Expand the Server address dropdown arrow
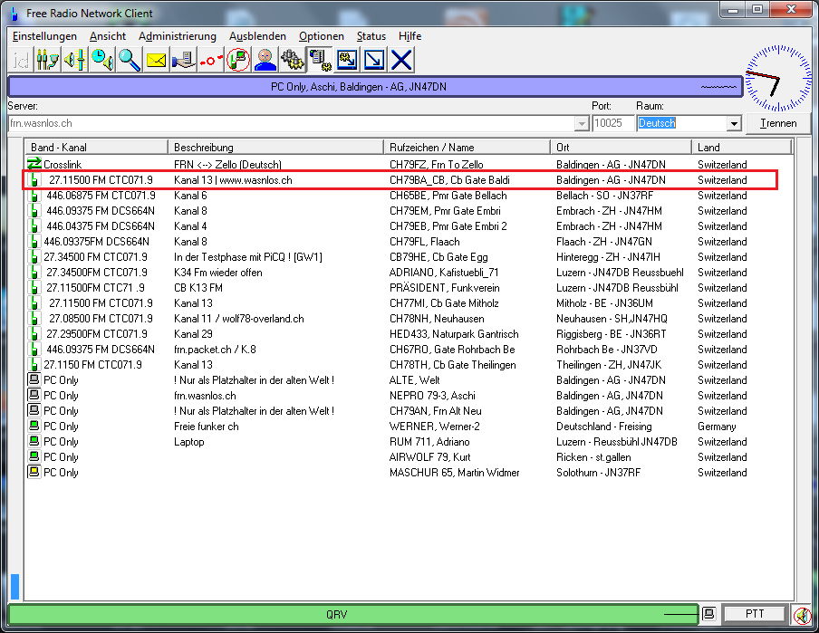Screen dimensions: 819x633 581,124
